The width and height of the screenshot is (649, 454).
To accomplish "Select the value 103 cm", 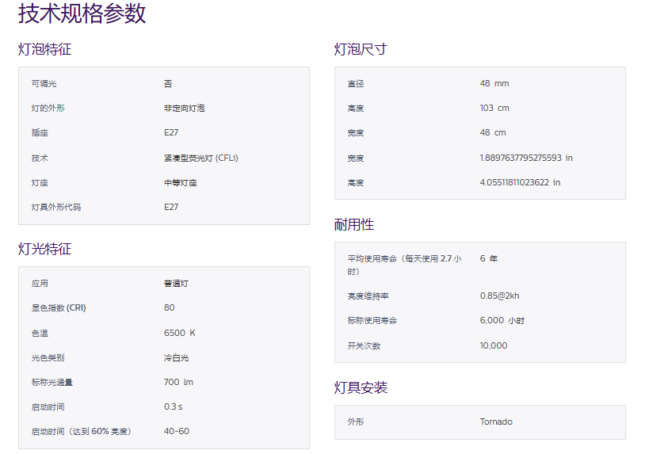I will [x=494, y=108].
